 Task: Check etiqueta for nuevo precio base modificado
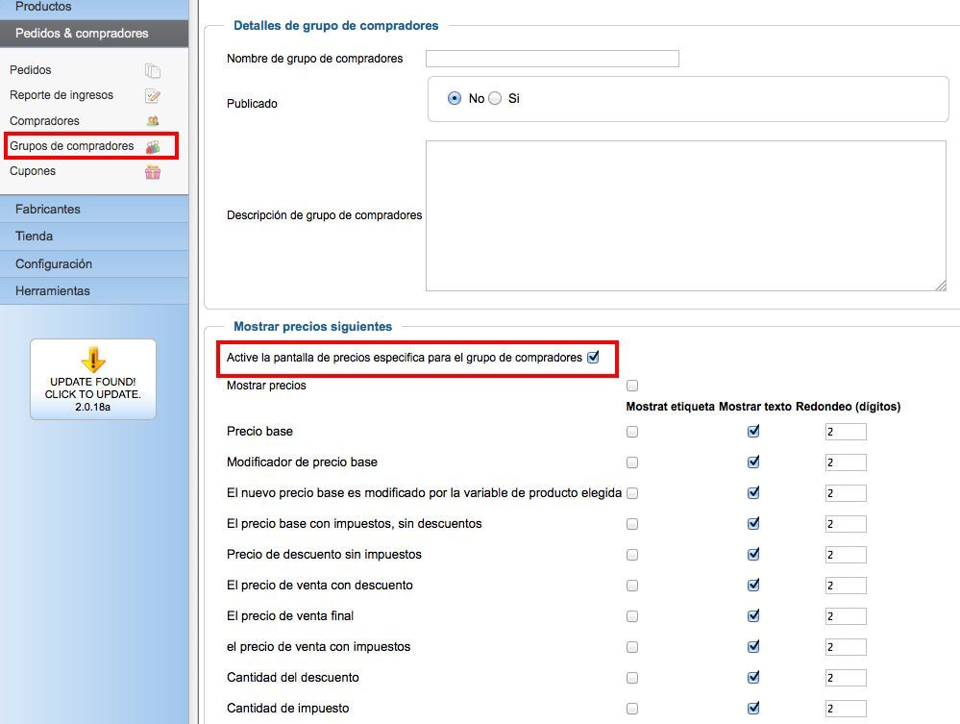coord(632,493)
